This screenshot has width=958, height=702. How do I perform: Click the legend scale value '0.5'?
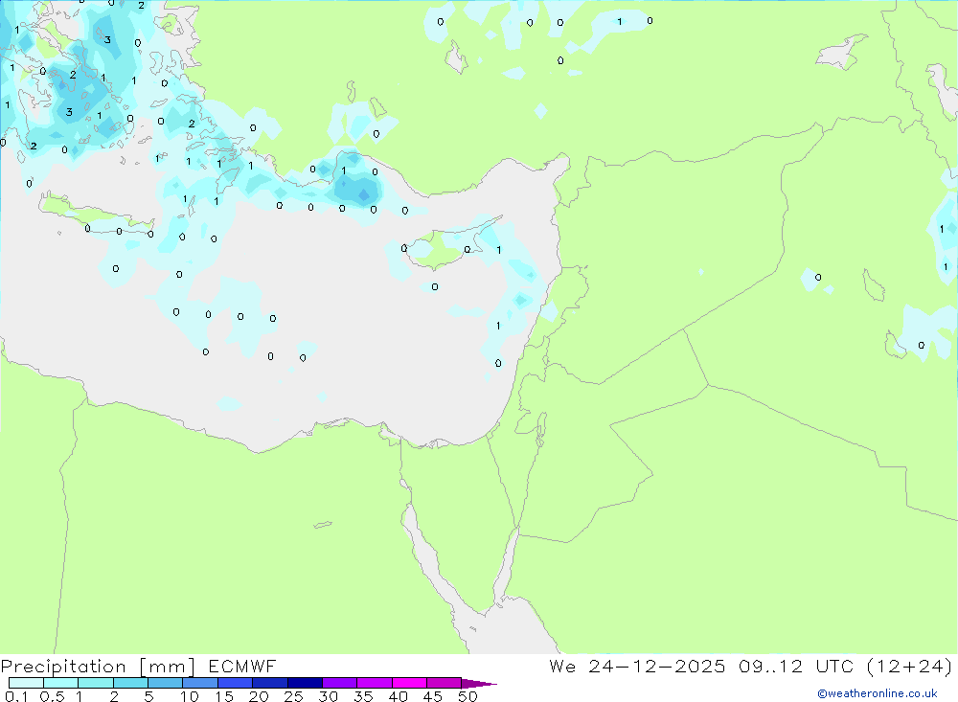coord(52,696)
